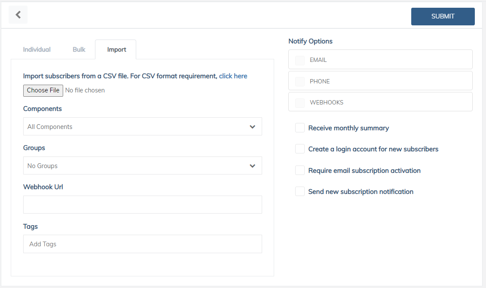The image size is (486, 288).
Task: Switch to the Bulk tab
Action: (79, 49)
